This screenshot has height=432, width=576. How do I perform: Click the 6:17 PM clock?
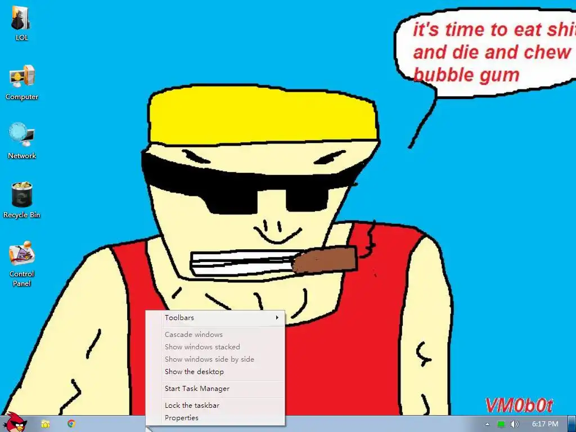(545, 424)
